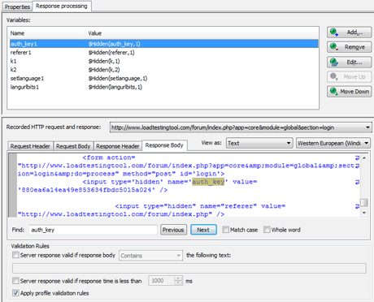Image resolution: width=374 pixels, height=302 pixels.
Task: Select the langurlbits1 variable row
Action: (x=163, y=87)
